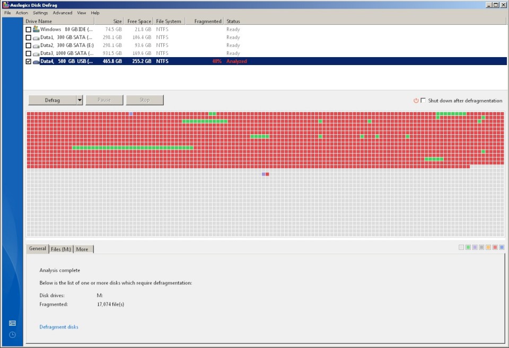Click the 931.5 GB size cell

coord(112,53)
